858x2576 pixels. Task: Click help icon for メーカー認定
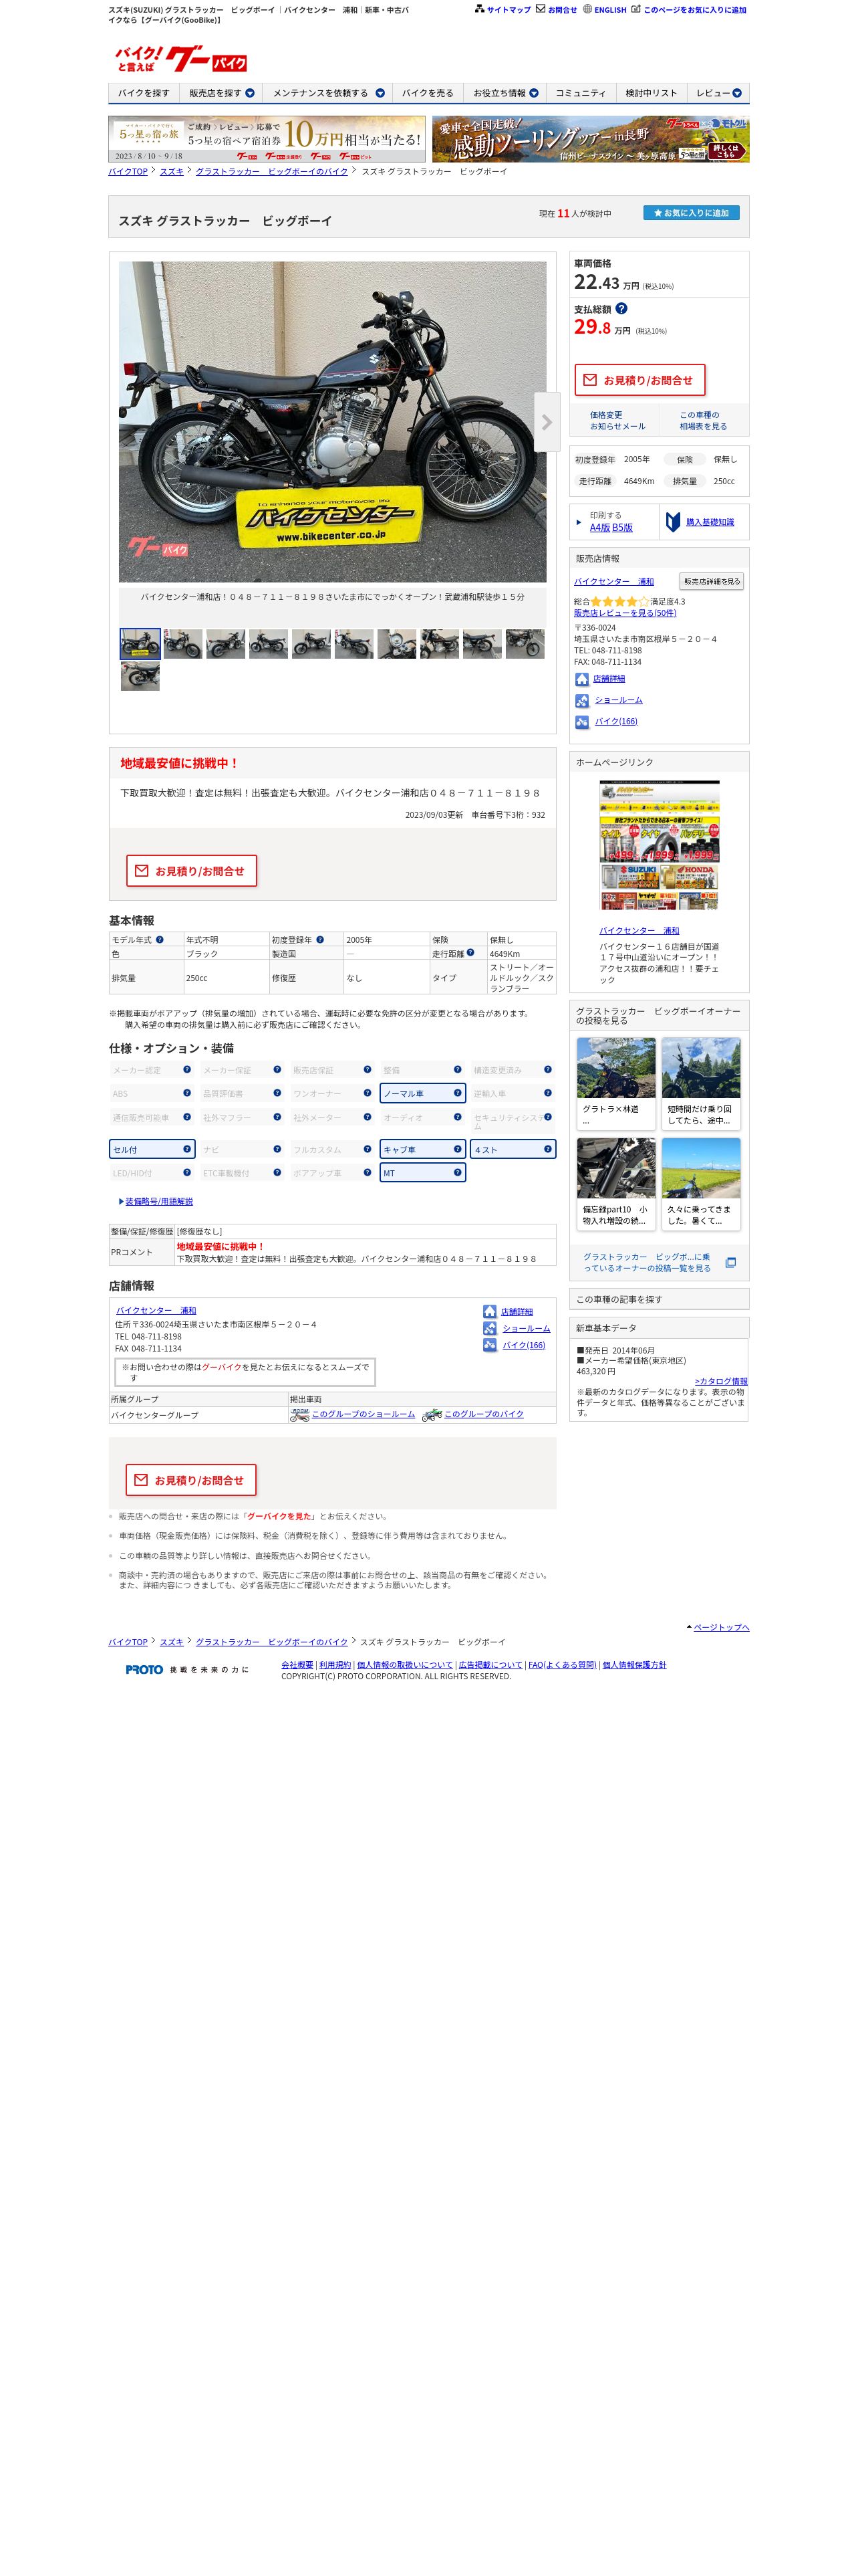187,1069
